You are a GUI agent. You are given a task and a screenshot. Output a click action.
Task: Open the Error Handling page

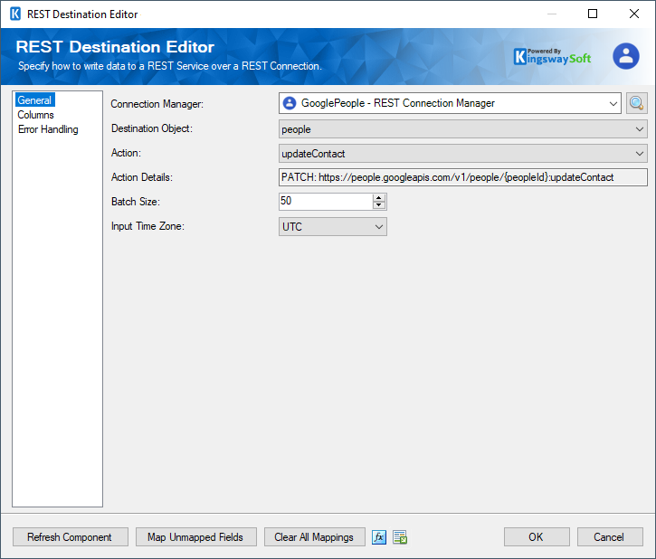click(48, 129)
